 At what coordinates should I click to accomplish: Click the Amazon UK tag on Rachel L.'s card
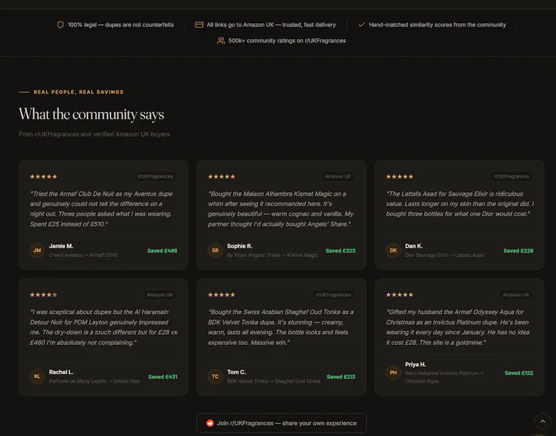pyautogui.click(x=160, y=294)
